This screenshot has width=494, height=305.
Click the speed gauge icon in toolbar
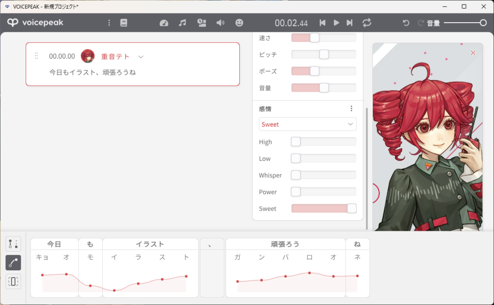164,23
